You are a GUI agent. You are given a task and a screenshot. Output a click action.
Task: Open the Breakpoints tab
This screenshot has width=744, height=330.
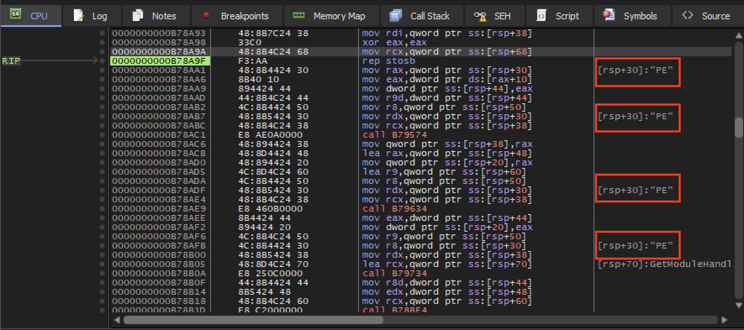coord(237,16)
